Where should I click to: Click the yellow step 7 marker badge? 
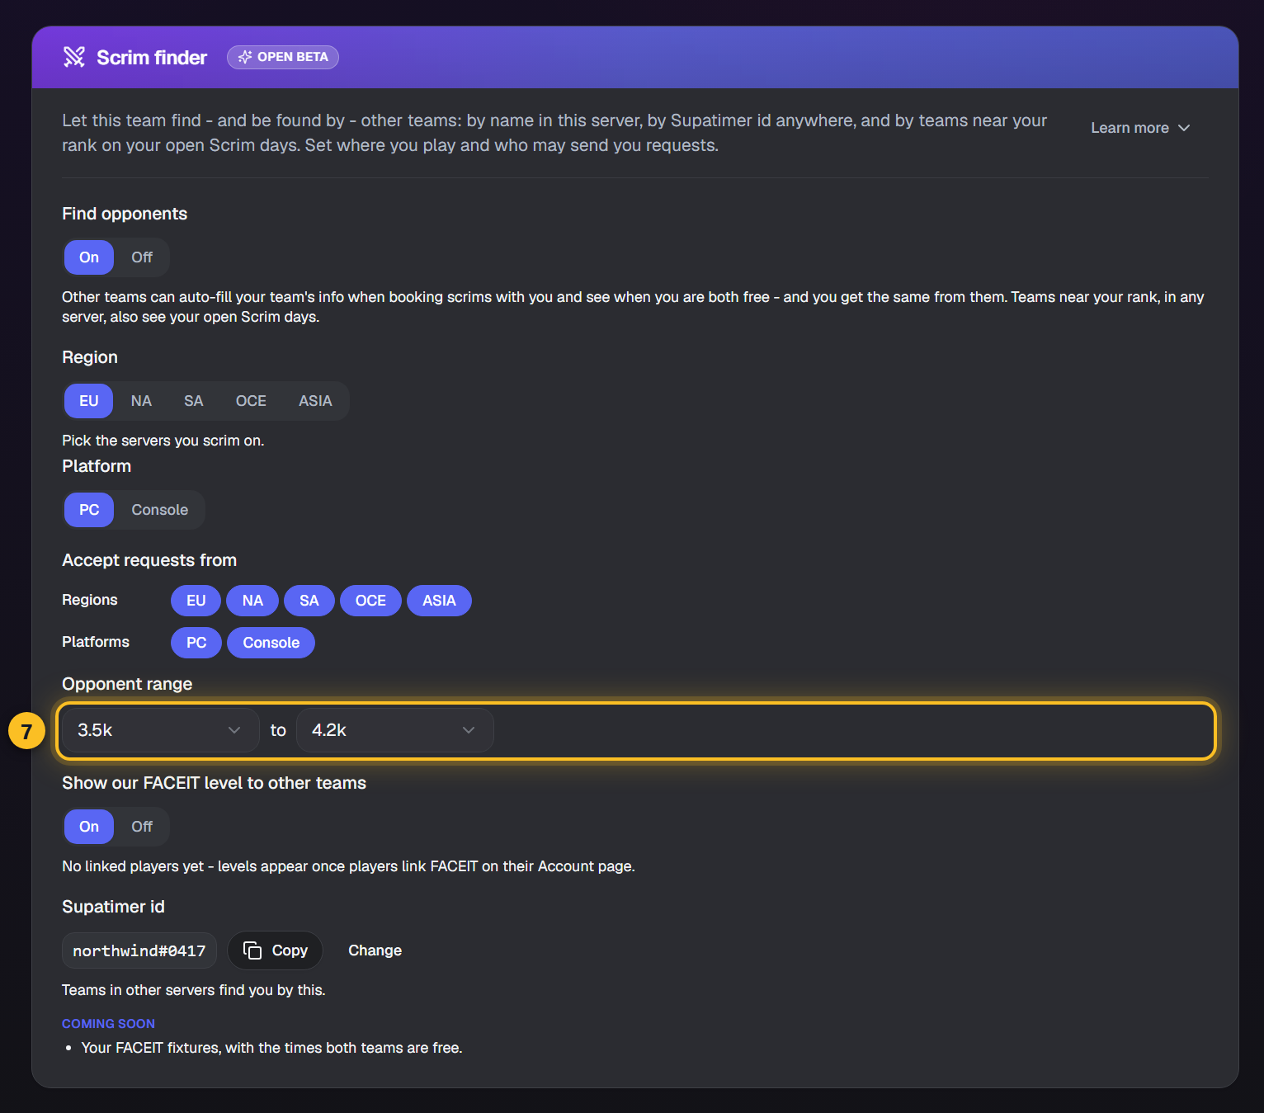26,731
